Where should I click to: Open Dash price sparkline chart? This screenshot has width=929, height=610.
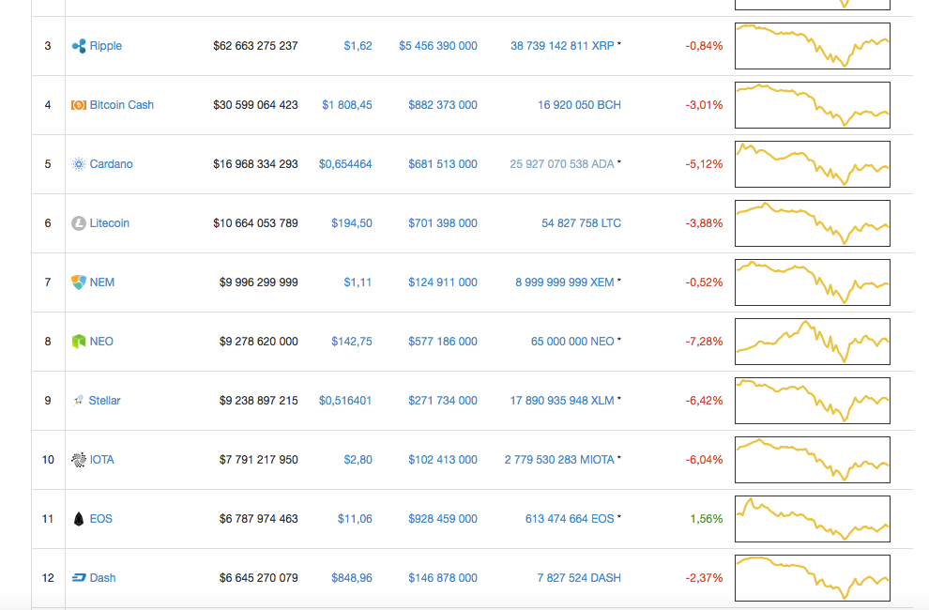(813, 578)
